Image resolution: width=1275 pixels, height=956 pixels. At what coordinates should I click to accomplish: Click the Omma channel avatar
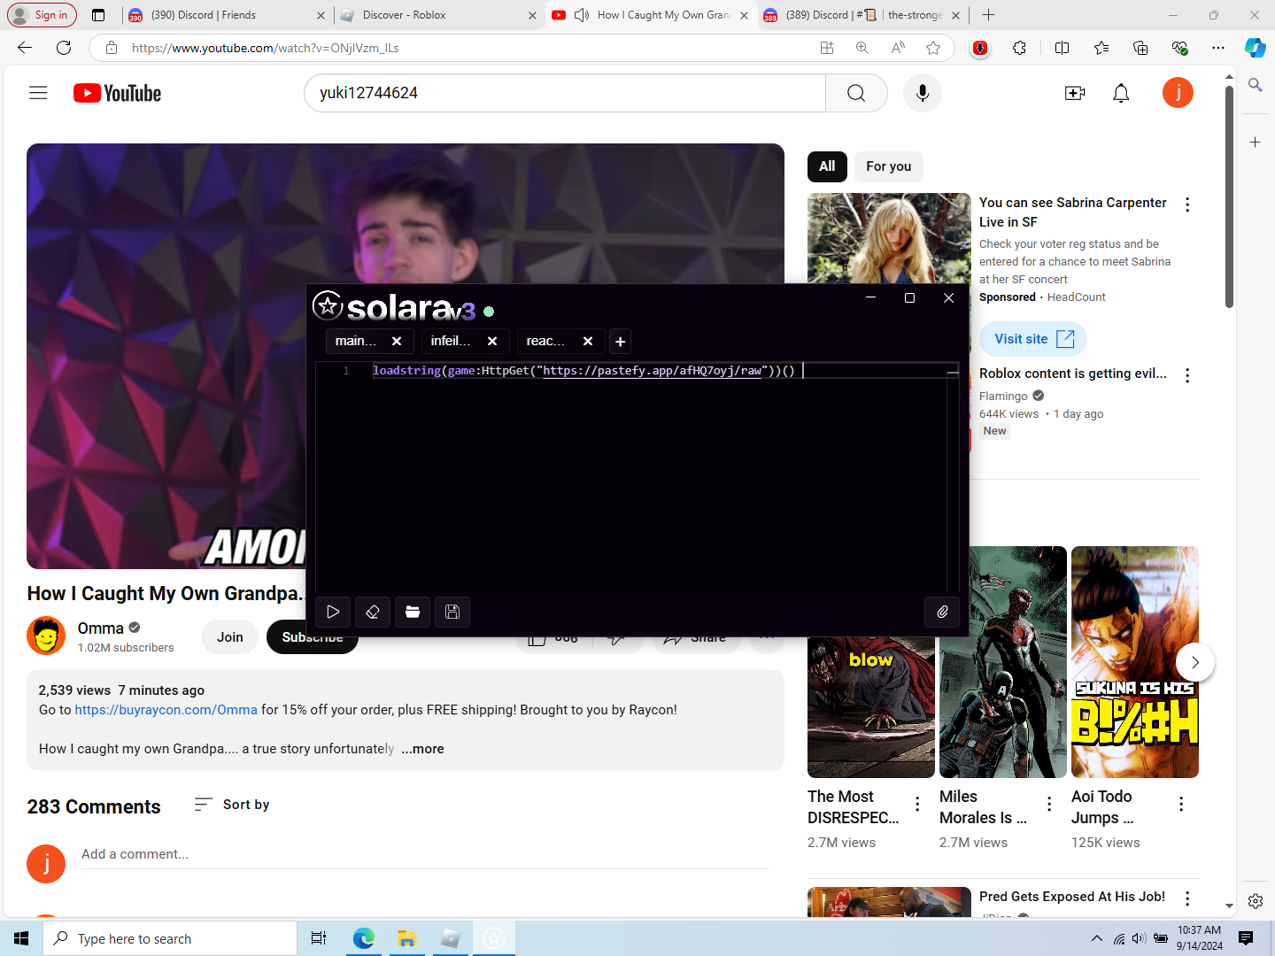pos(46,636)
